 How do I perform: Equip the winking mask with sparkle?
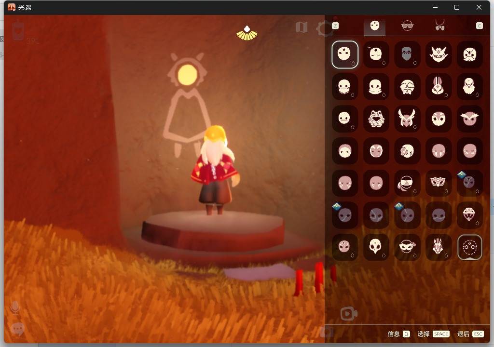tap(376, 54)
